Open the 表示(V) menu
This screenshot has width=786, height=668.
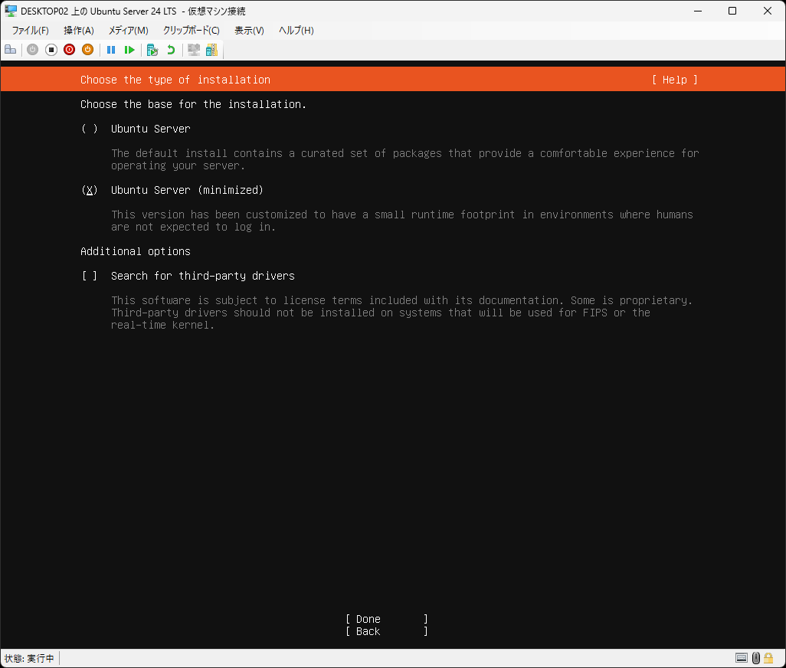249,31
